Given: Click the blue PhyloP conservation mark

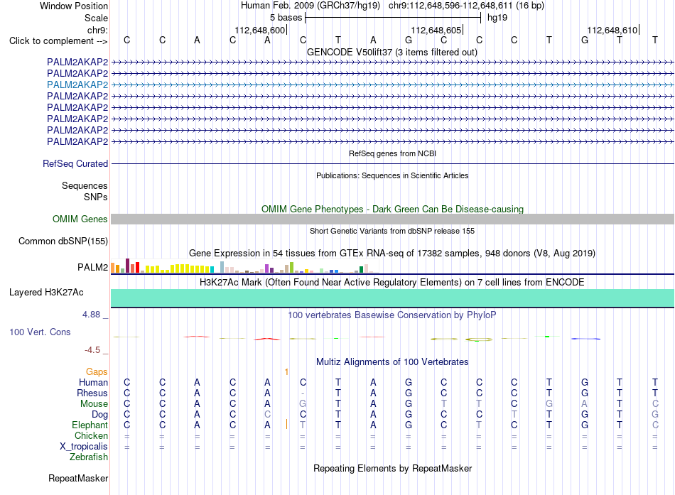Looking at the screenshot, I should click(585, 339).
